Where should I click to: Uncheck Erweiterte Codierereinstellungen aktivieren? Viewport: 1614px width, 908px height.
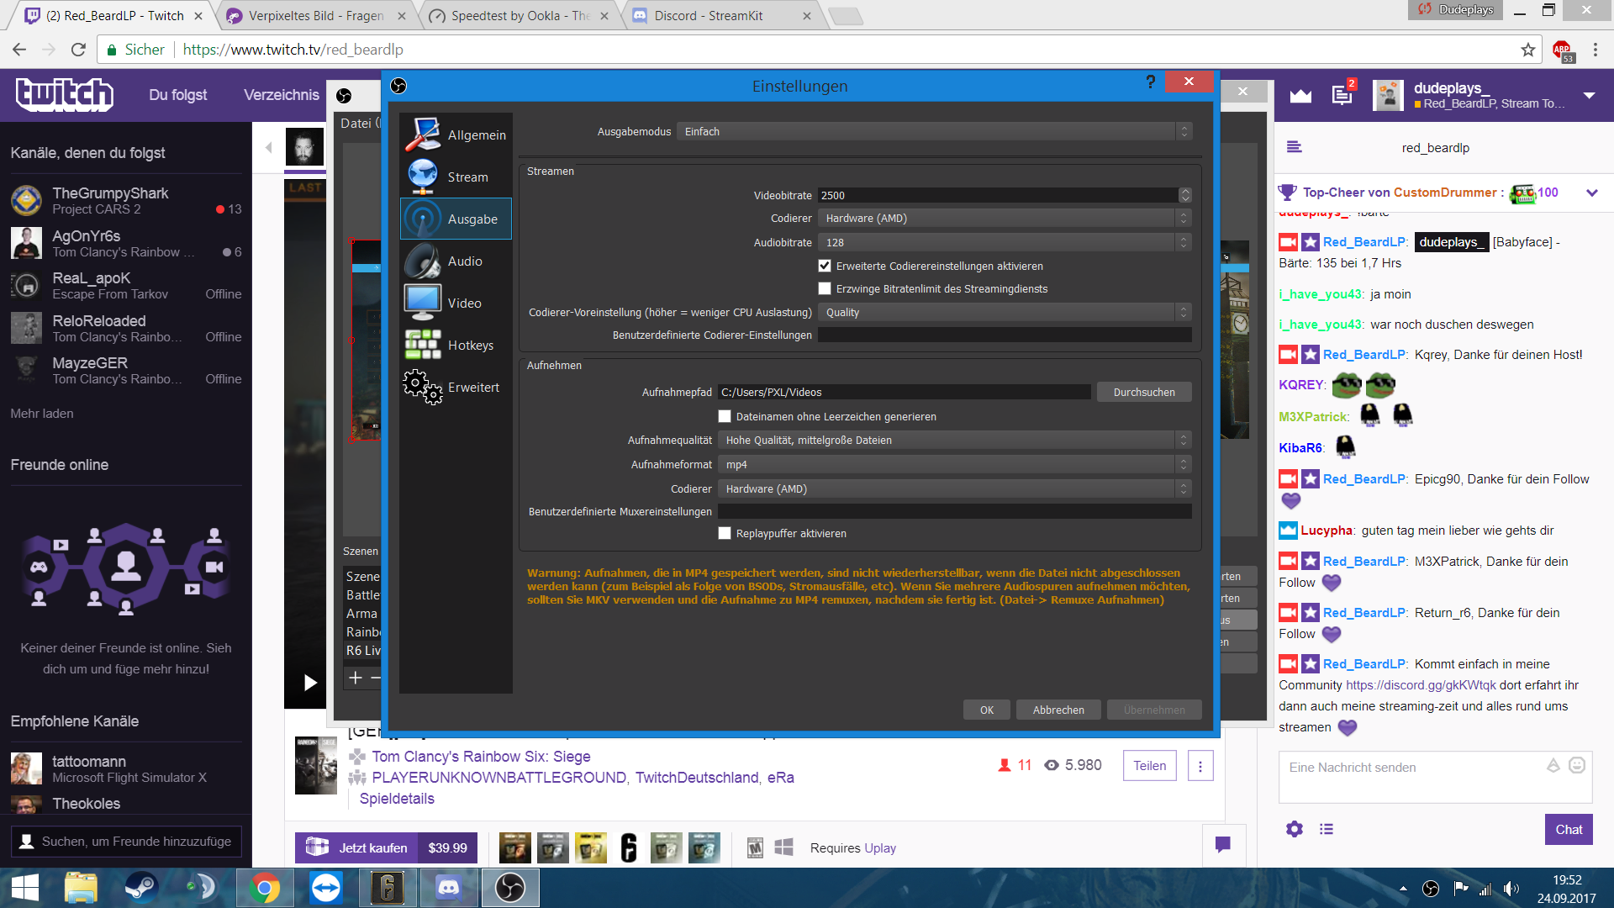(x=825, y=266)
